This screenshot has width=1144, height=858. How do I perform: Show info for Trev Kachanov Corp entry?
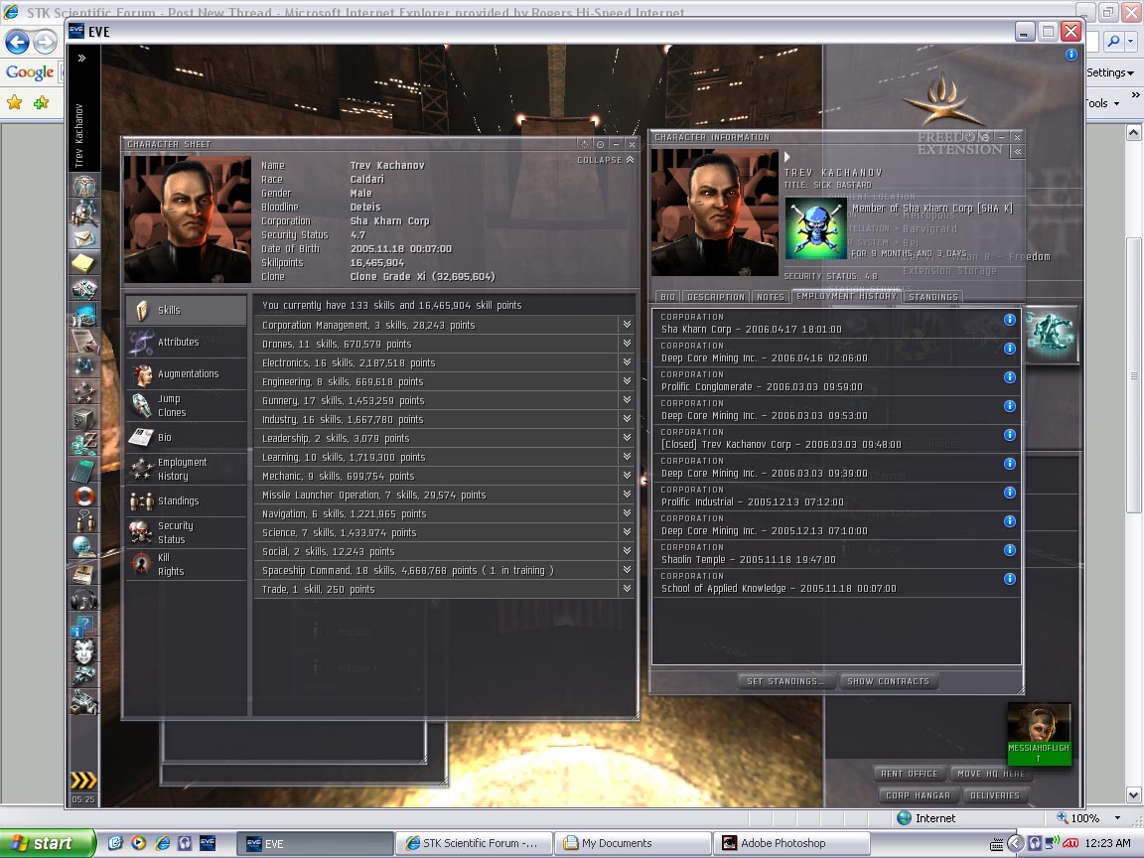(1010, 435)
